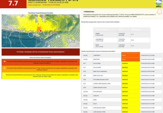
Task: Click the PULAU SIKKA area name
Action: 97,68
